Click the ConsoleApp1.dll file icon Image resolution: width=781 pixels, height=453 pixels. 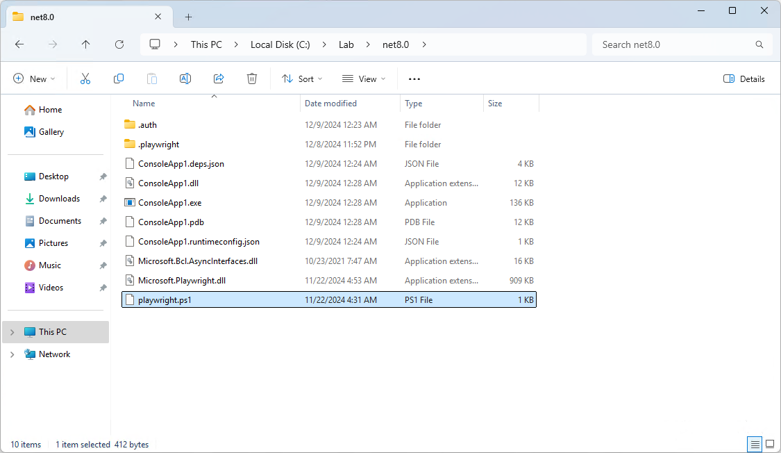(130, 183)
